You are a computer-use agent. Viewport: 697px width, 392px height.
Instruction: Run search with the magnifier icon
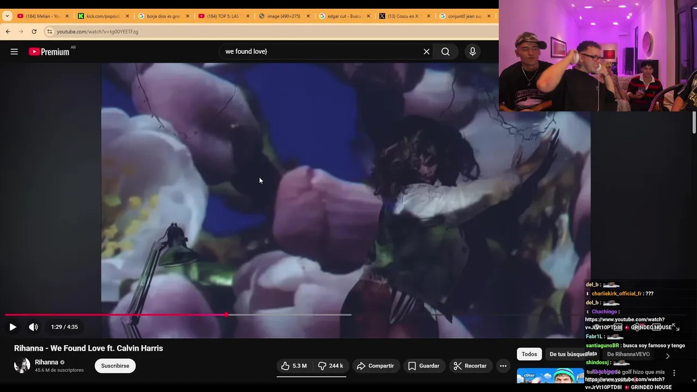point(445,52)
